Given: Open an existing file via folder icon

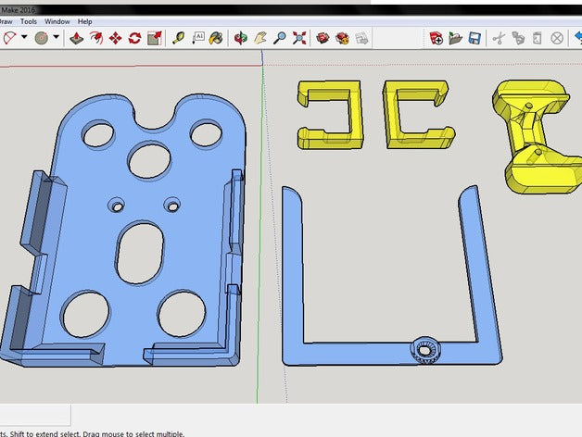Looking at the screenshot, I should [455, 38].
